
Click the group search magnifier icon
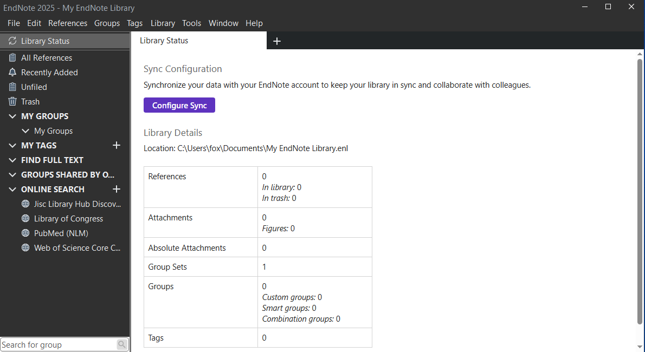click(122, 344)
